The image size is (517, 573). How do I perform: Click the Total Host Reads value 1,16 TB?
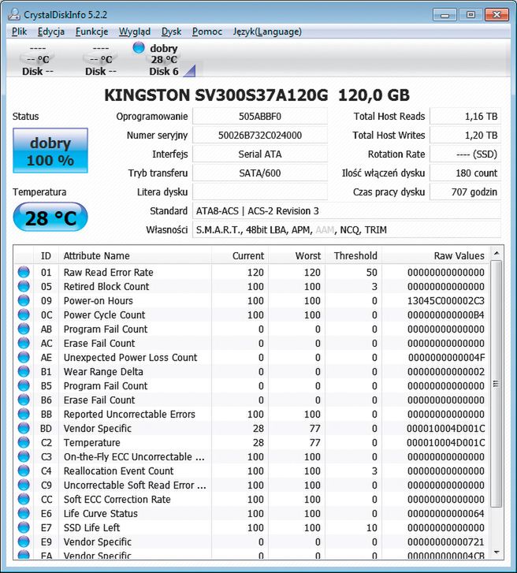tap(465, 117)
